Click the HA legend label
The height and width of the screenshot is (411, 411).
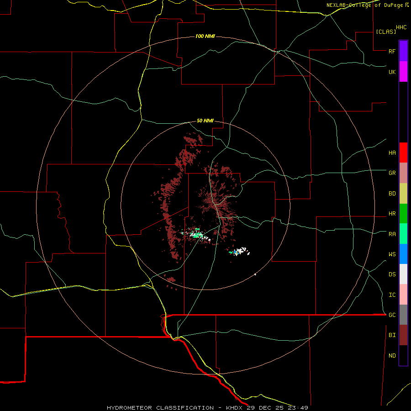click(x=392, y=153)
